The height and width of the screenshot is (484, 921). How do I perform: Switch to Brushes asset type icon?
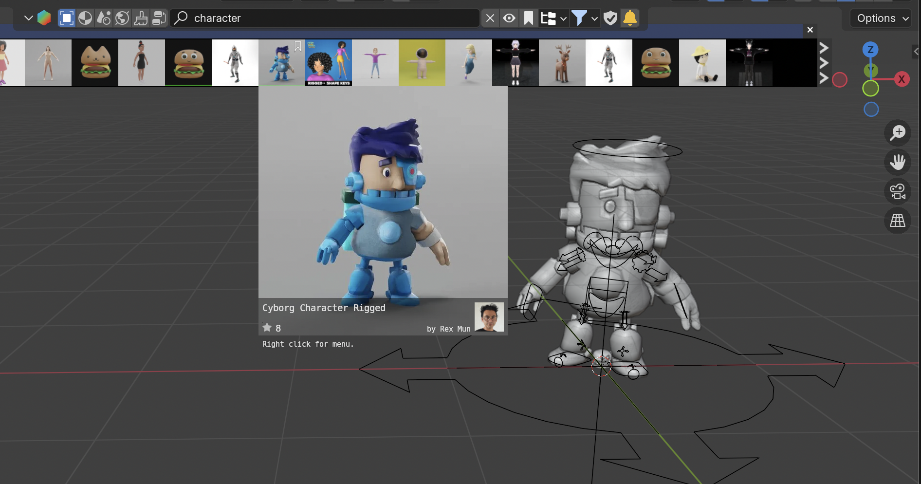tap(141, 19)
